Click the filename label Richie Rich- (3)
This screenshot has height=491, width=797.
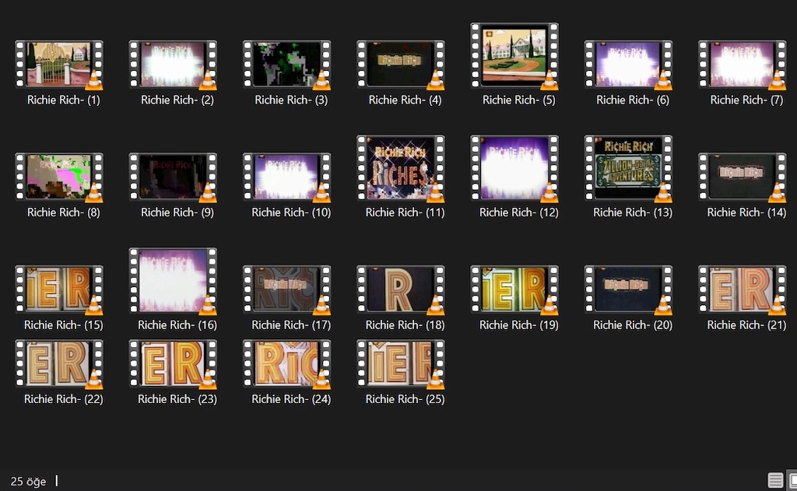click(x=291, y=100)
